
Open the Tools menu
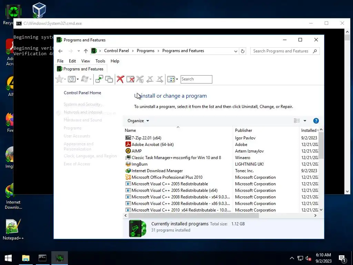100,61
